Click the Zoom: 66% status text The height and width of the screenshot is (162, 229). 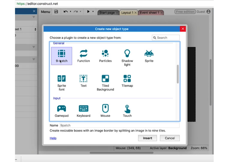coord(199,148)
